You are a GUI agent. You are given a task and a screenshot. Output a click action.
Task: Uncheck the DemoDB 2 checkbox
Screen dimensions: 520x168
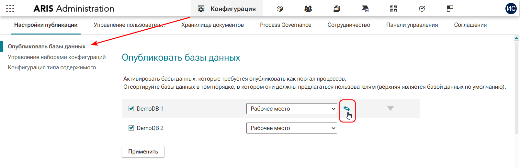click(x=131, y=128)
